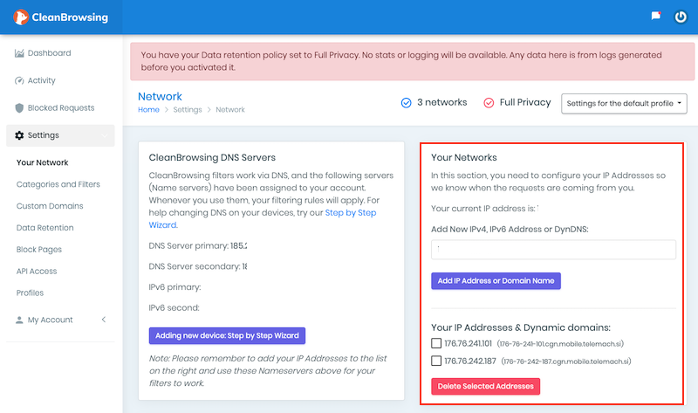Click the Your Networks heading
The image size is (698, 413).
pyautogui.click(x=464, y=157)
